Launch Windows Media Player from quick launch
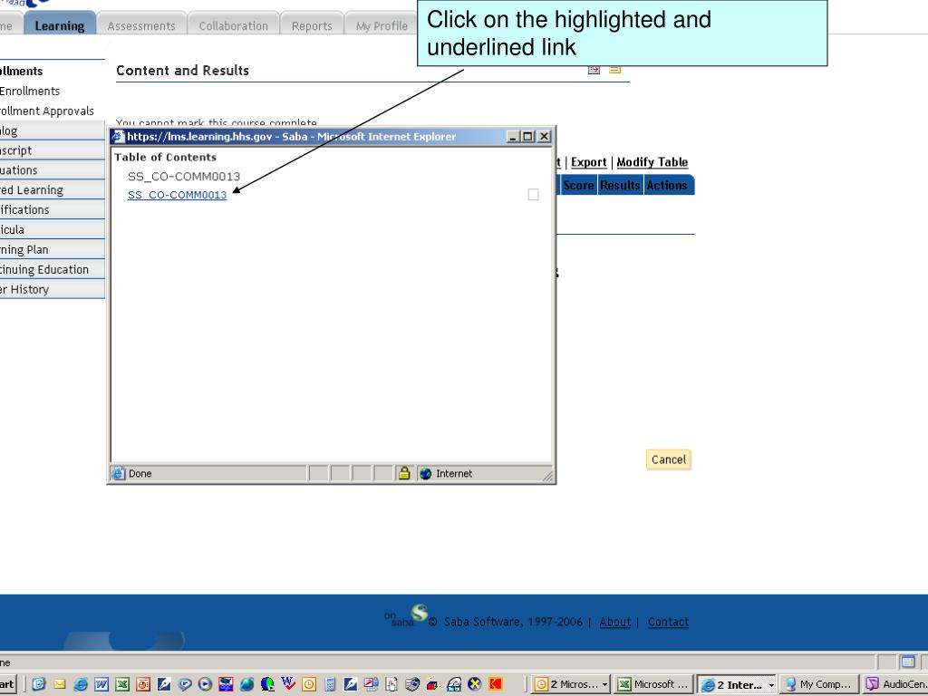The image size is (928, 696). click(x=206, y=684)
